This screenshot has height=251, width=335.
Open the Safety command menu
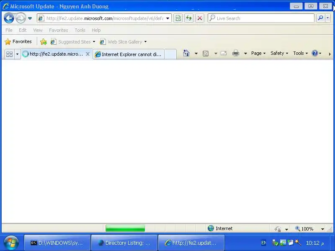point(279,53)
